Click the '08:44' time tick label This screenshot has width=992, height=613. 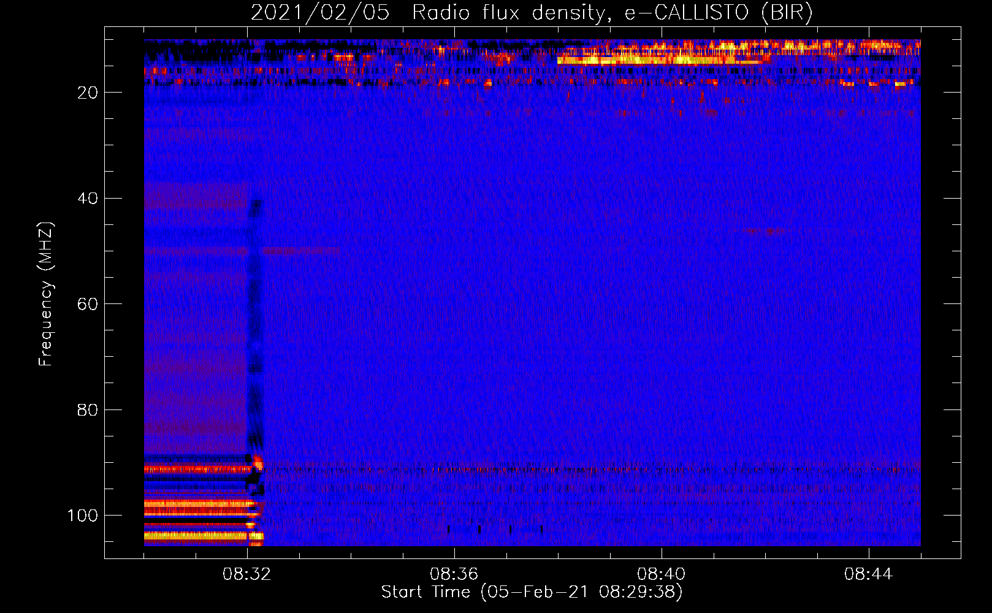[x=869, y=574]
